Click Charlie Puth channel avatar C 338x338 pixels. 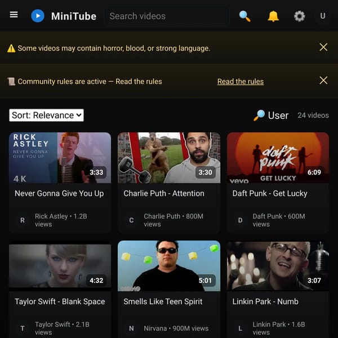(131, 220)
